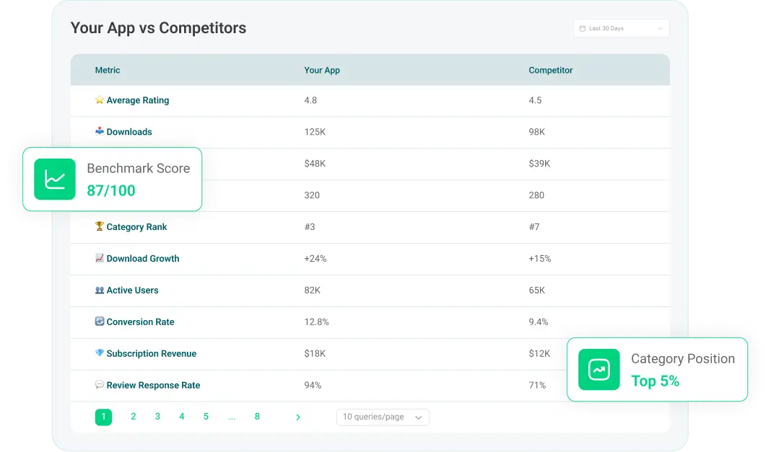
Task: Click the people icon beside Active Users
Action: coord(100,290)
